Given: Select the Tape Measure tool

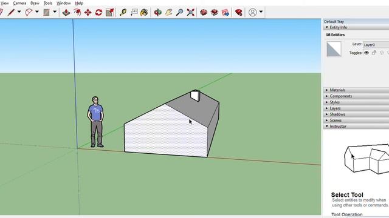Looking at the screenshot, I should (123, 12).
